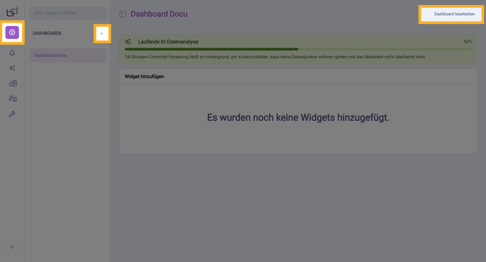This screenshot has height=262, width=486.
Task: Click the sparkle icon next to Laufende KI-Datenanalyse
Action: pos(128,41)
